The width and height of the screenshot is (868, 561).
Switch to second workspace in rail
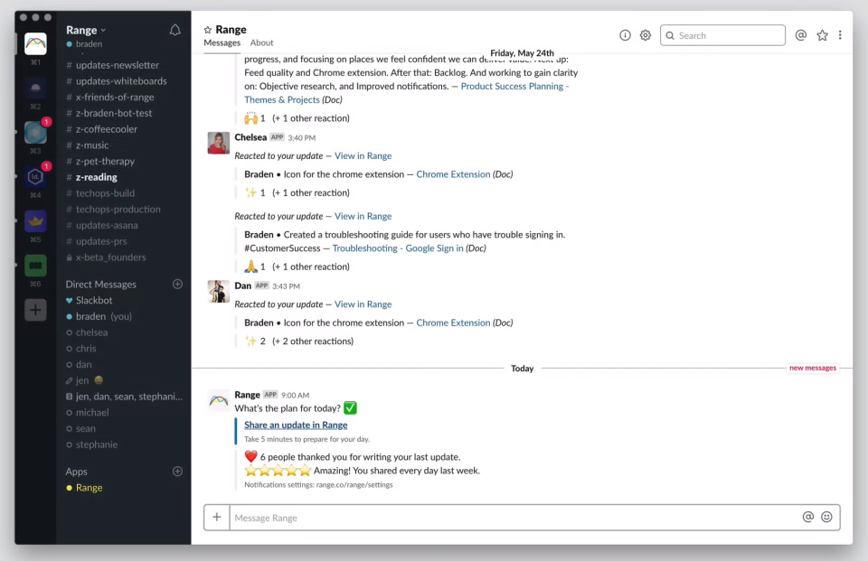[35, 88]
